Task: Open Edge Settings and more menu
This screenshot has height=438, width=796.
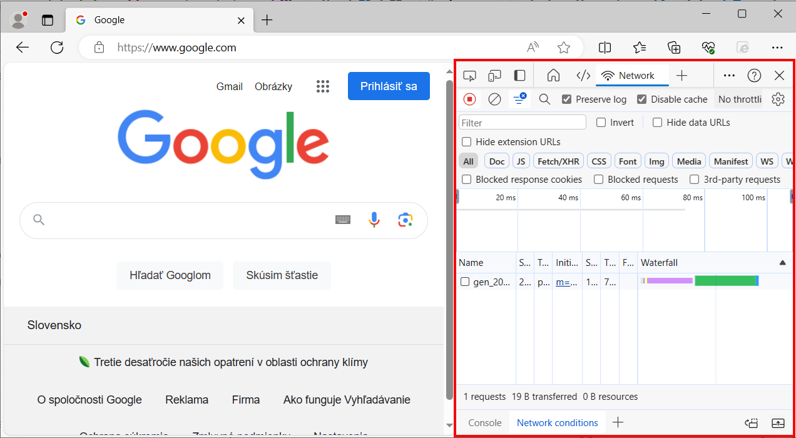Action: coord(777,48)
